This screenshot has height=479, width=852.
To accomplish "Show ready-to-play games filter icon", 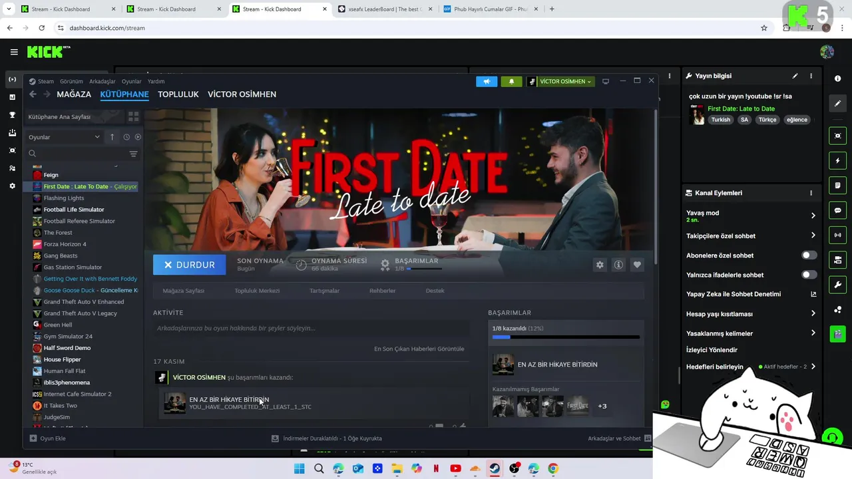I will tap(138, 137).
